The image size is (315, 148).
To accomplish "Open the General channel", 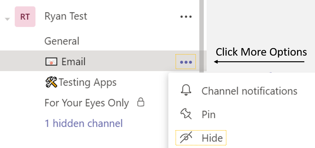I will click(x=62, y=41).
